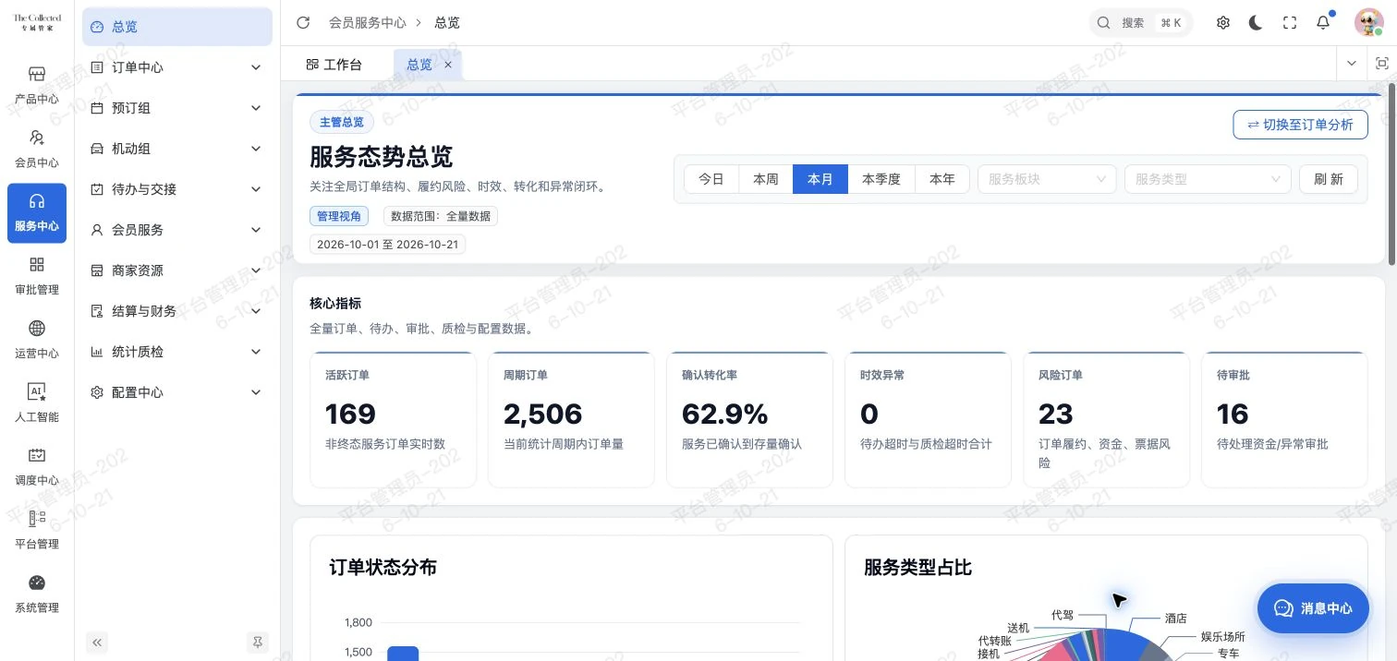Open the 服务类型 dropdown
Screen dimensions: 1397x661
click(x=1208, y=179)
